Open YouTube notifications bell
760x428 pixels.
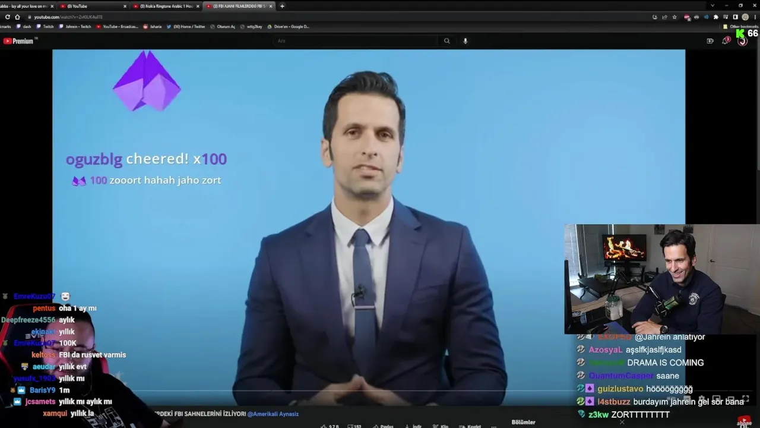point(726,40)
